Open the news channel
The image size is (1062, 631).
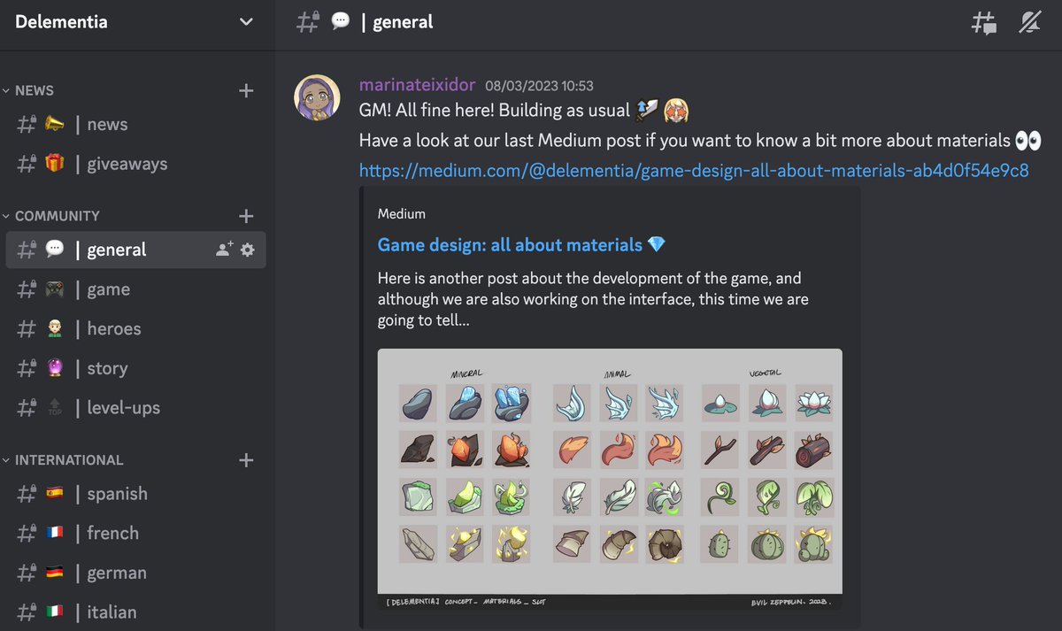tap(135, 125)
